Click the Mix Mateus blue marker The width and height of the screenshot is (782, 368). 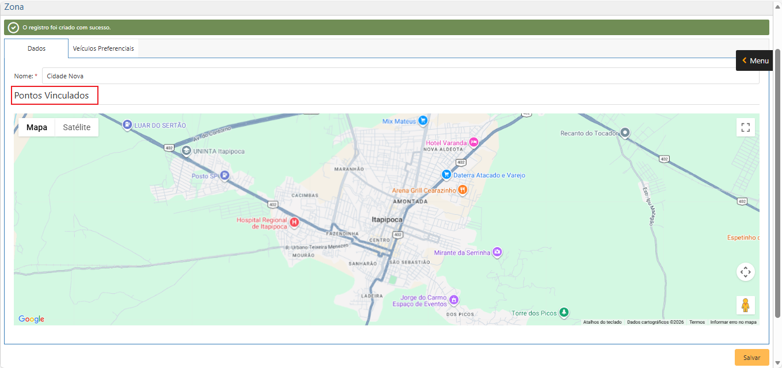423,120
